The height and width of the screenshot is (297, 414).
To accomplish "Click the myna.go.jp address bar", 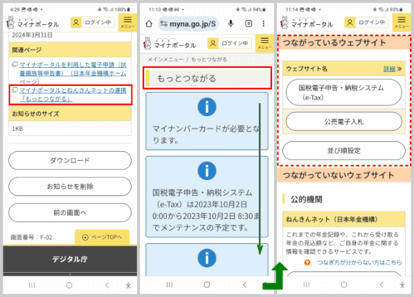I will [188, 24].
